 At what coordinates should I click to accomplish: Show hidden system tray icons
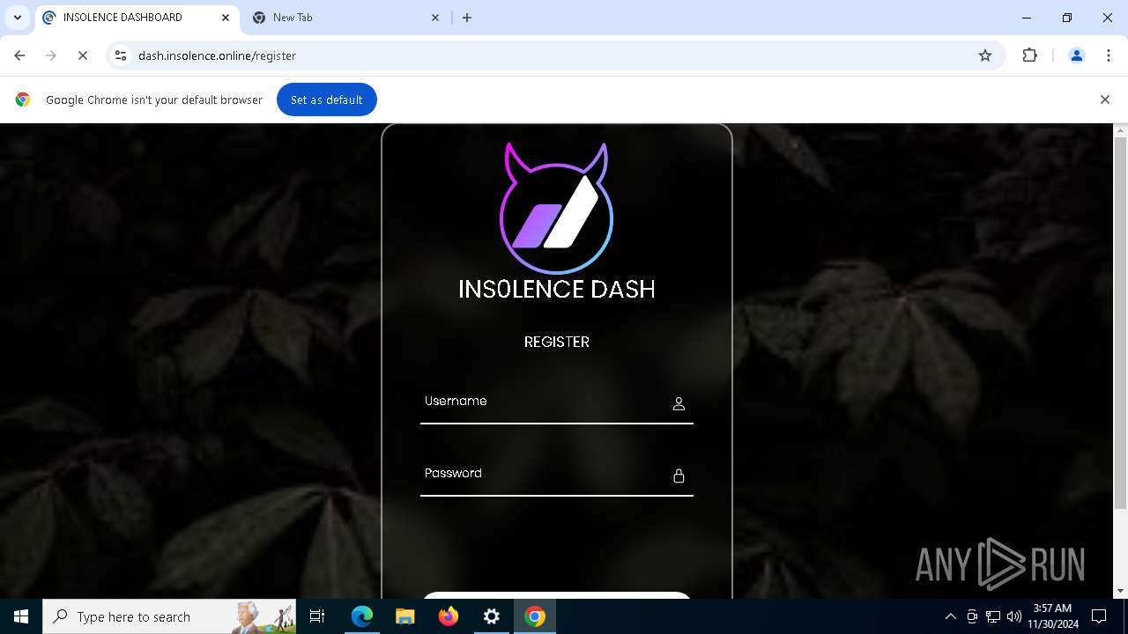tap(950, 616)
